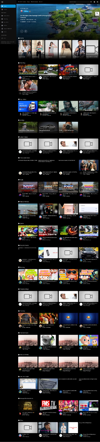Open the Cooking Slacking gaming thumbnail
This screenshot has height=442, width=100.
pos(48,274)
